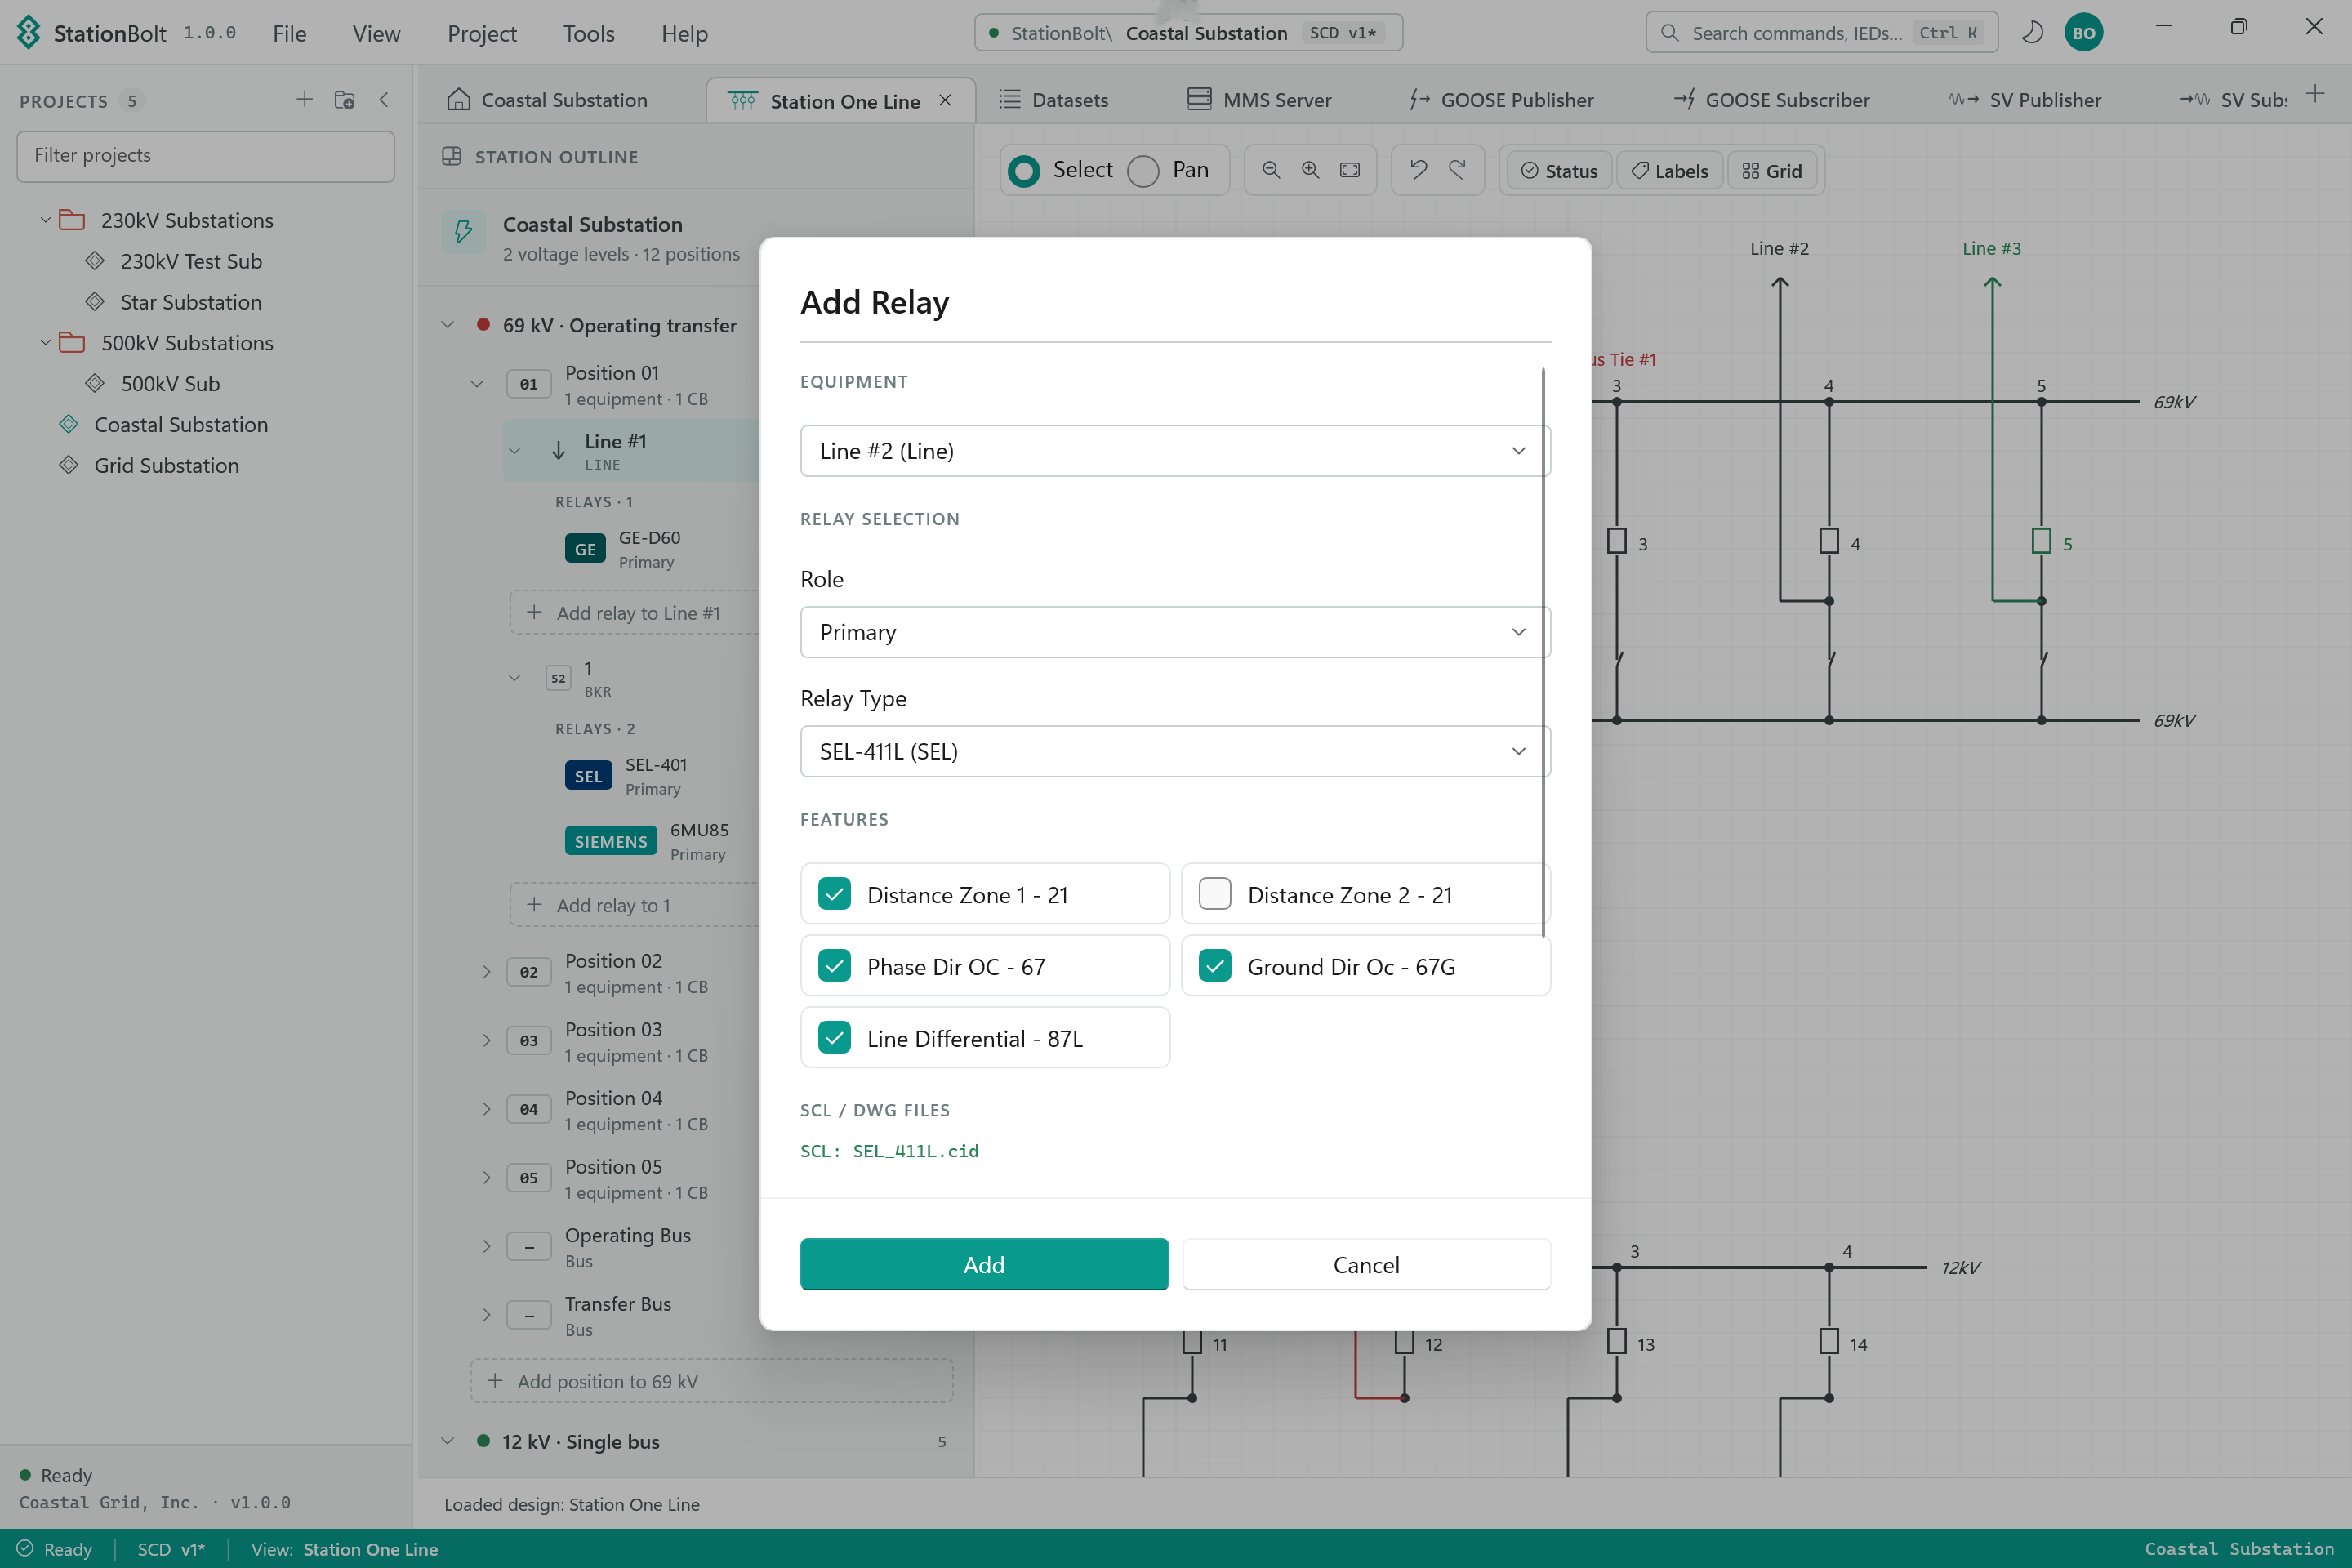
Task: Choose the Pan mode radio button
Action: tap(1142, 171)
